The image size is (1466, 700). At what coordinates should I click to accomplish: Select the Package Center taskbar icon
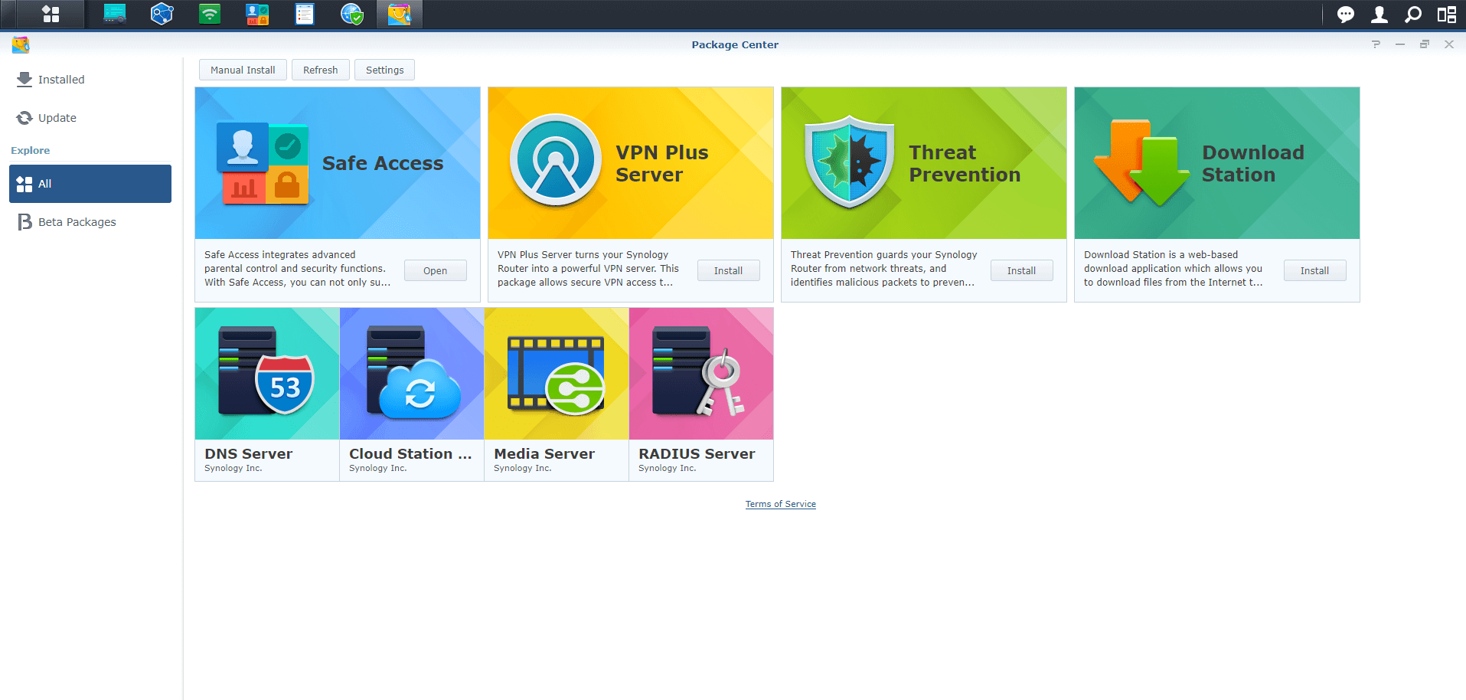tap(400, 14)
